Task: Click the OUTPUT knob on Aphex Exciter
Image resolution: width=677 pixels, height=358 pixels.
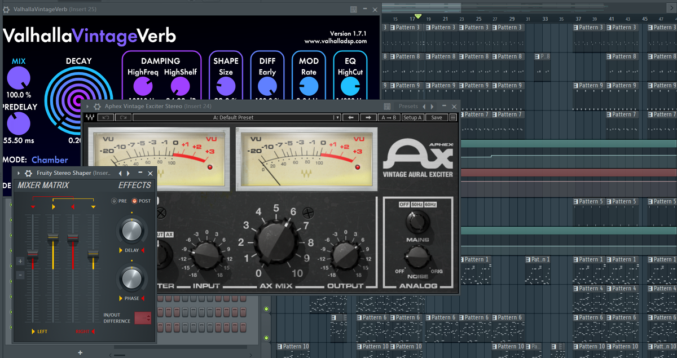Action: click(x=346, y=256)
